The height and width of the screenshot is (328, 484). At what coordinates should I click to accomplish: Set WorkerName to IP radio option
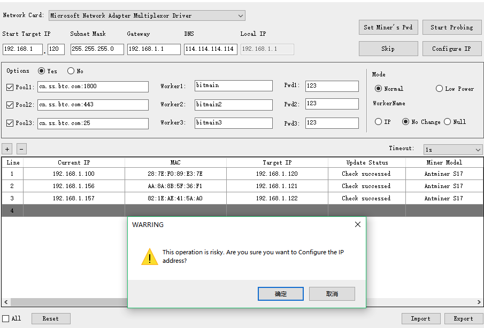click(x=378, y=121)
